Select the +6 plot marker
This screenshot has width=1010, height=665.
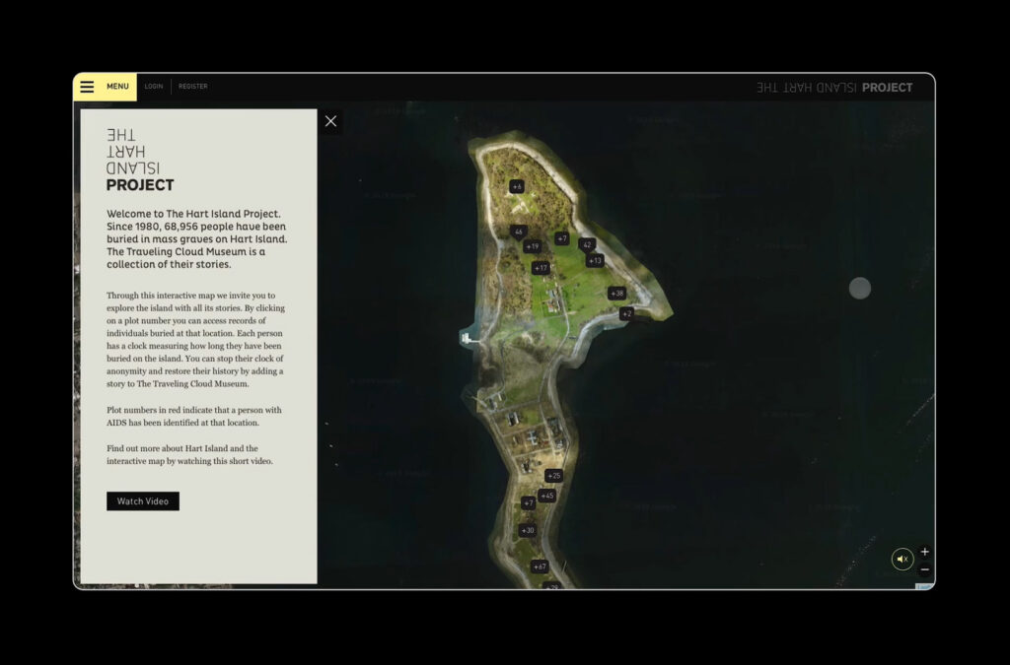pos(517,186)
